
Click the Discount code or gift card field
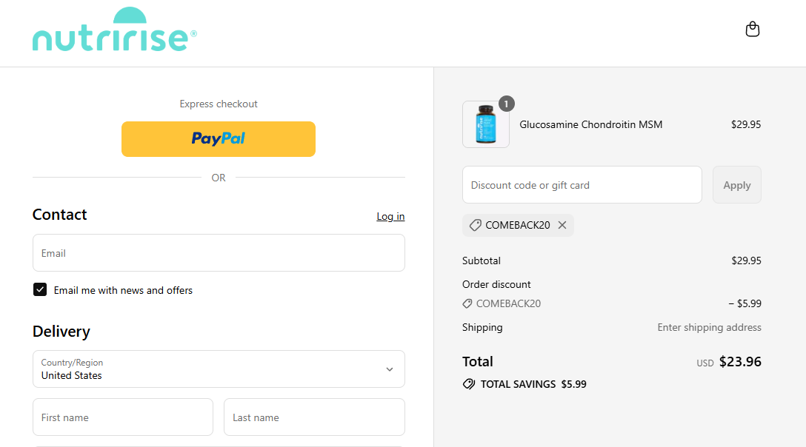582,185
